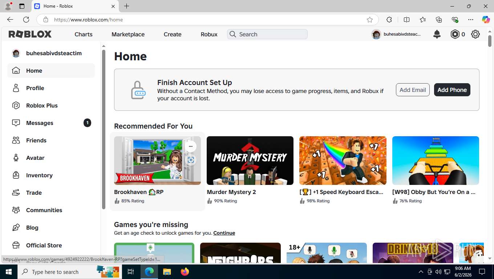Open the Windows Start menu
Viewport: 494px width, 279px height.
pyautogui.click(x=8, y=272)
